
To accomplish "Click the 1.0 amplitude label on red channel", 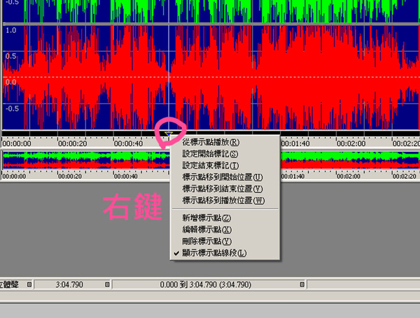I will [x=11, y=30].
